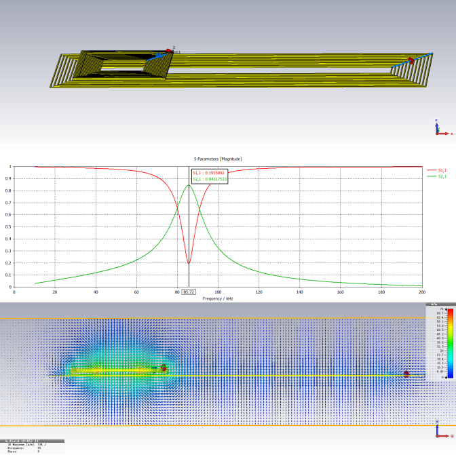Click the x-axis tick label 200
Viewport: 456px width, 455px height.
(x=422, y=292)
